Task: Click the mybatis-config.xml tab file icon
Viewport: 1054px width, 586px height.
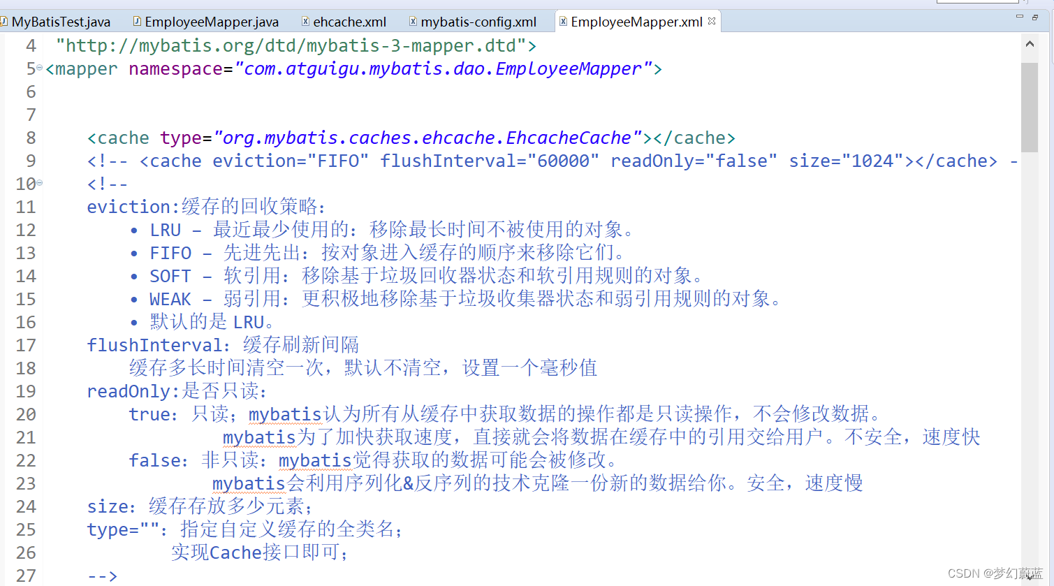Action: 413,21
